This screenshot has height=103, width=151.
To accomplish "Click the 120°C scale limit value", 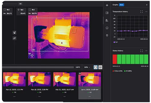I will tap(78, 67).
